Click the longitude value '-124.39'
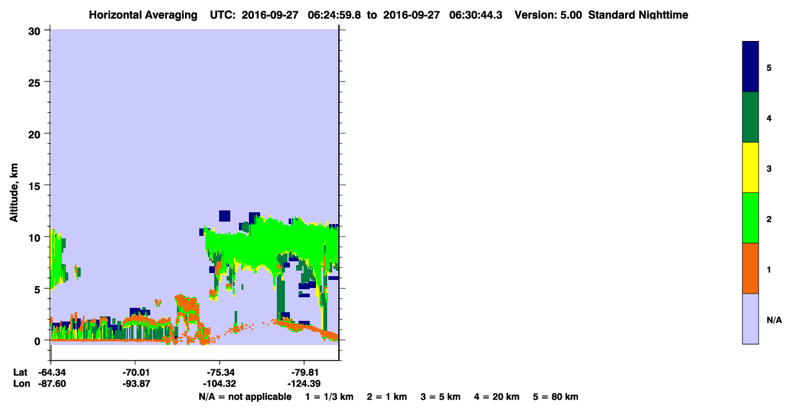 [x=304, y=384]
